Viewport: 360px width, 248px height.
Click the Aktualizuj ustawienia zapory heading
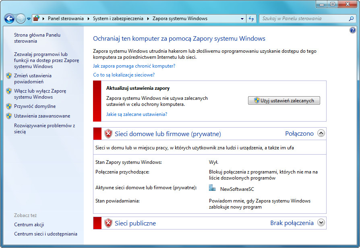(x=138, y=88)
